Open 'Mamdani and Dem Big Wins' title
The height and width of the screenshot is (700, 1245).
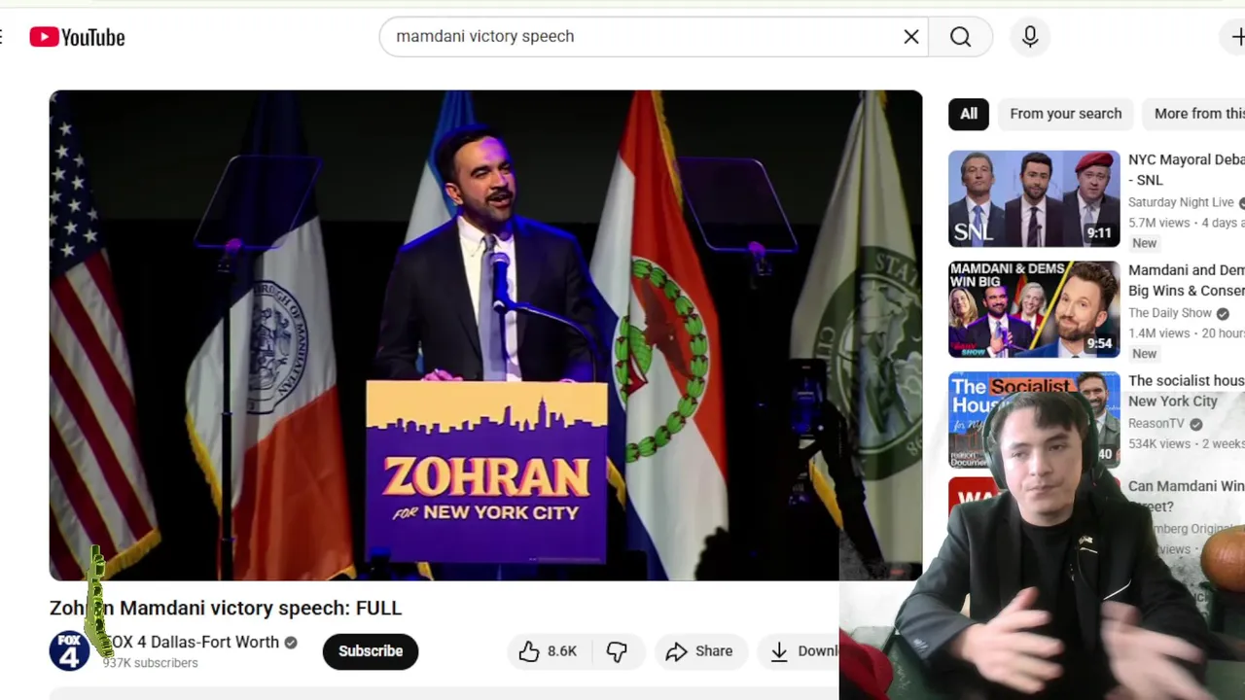coord(1186,280)
